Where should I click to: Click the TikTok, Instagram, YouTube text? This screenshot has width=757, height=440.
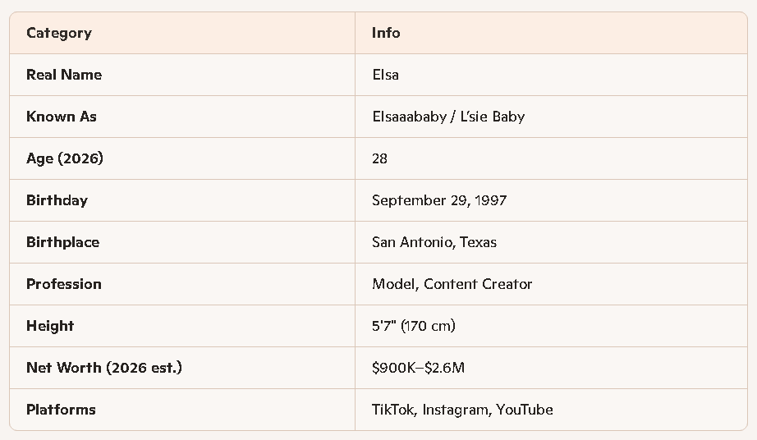462,410
